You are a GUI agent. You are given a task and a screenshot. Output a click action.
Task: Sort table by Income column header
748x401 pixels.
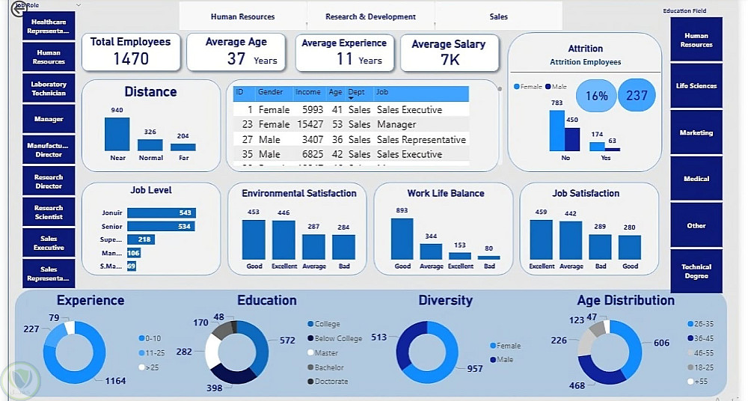pyautogui.click(x=307, y=92)
